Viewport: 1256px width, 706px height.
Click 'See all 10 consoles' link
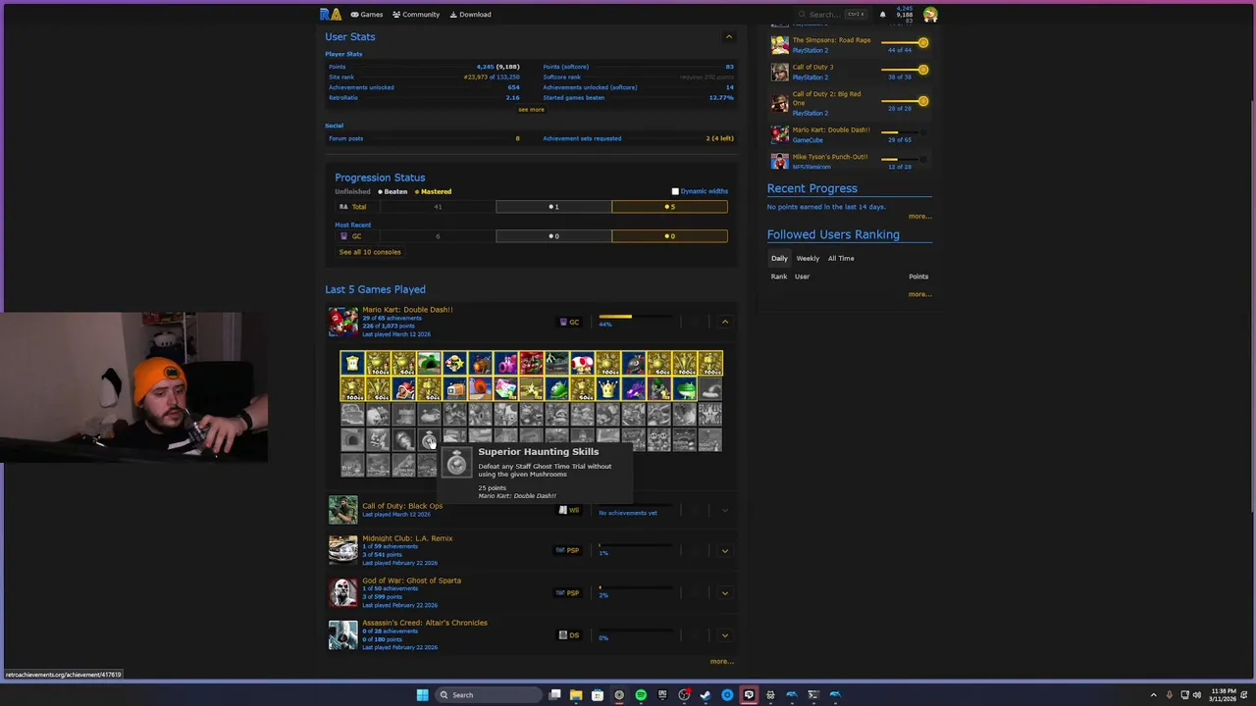pyautogui.click(x=370, y=252)
